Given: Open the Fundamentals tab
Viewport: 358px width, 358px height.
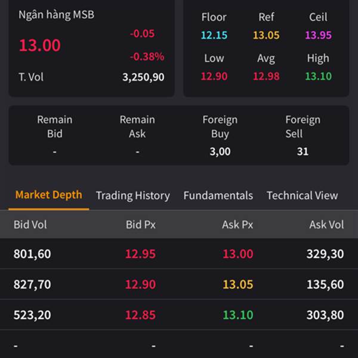Looking at the screenshot, I should pos(218,196).
